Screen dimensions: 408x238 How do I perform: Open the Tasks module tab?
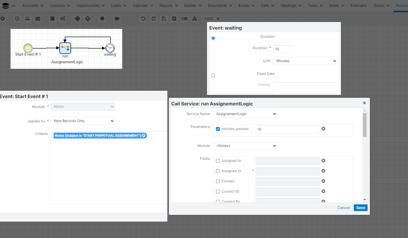(312, 6)
